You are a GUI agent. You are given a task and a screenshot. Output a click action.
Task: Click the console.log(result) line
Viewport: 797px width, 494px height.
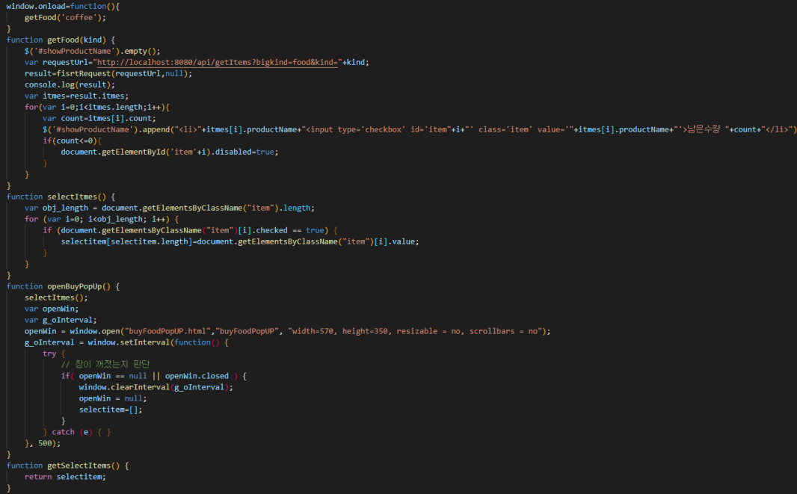(x=70, y=84)
